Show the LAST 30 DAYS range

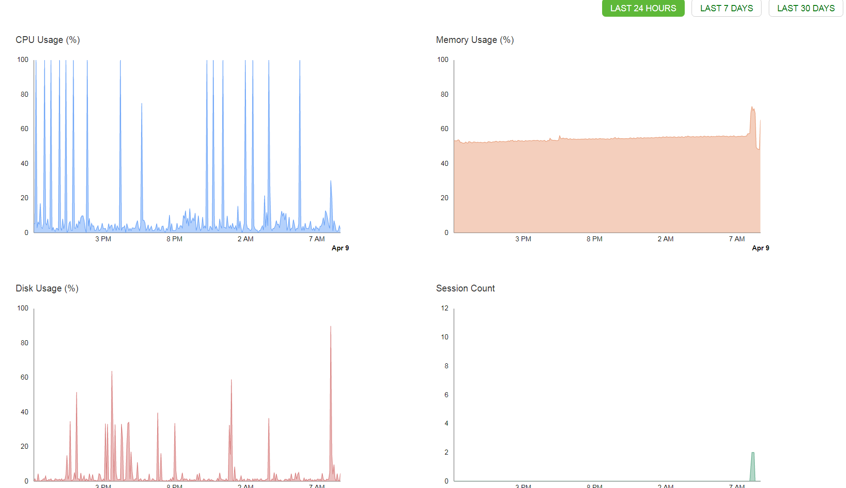806,8
